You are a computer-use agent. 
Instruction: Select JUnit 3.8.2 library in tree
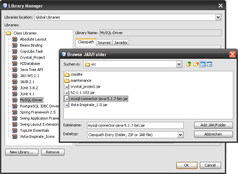point(29,88)
